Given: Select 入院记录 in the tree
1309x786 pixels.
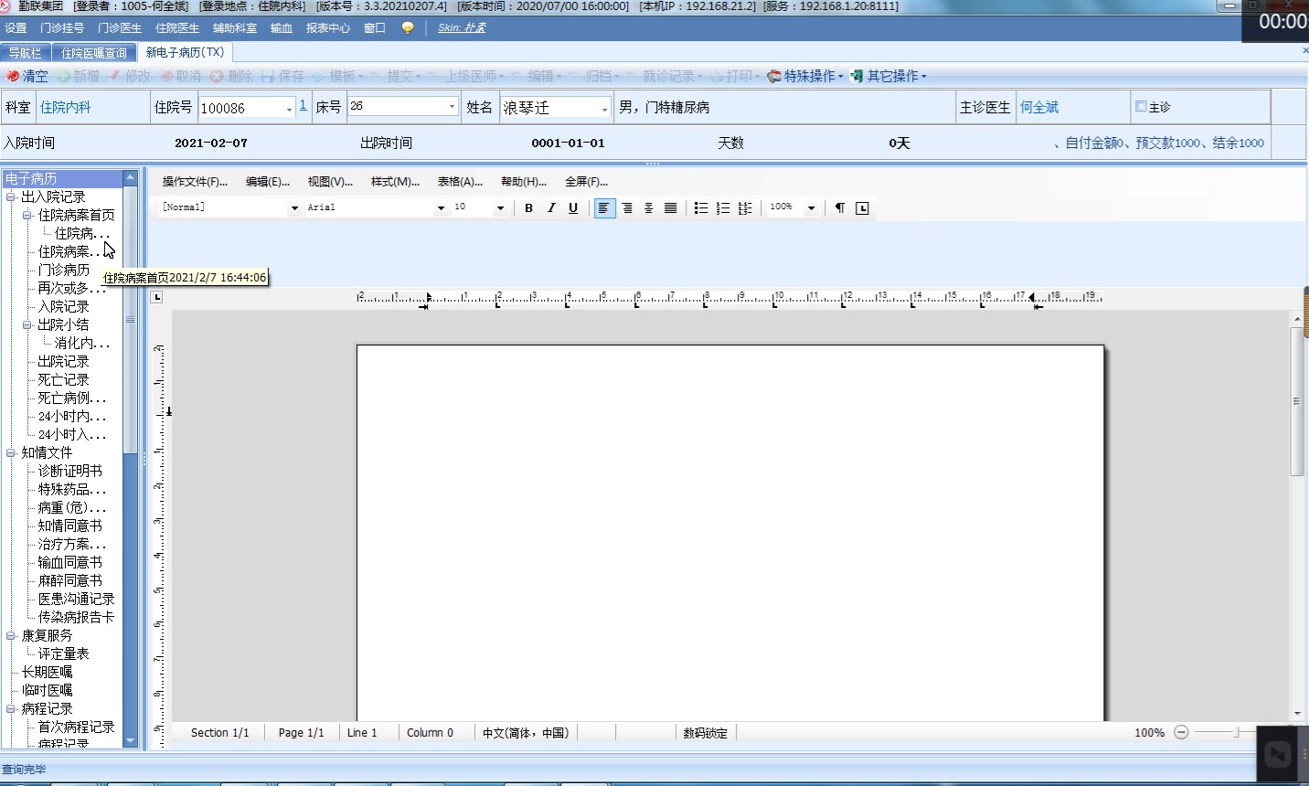Looking at the screenshot, I should 64,306.
